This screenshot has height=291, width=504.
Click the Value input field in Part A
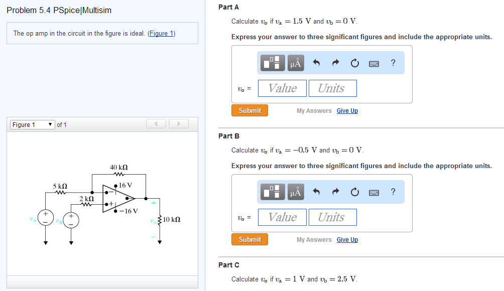coord(282,88)
